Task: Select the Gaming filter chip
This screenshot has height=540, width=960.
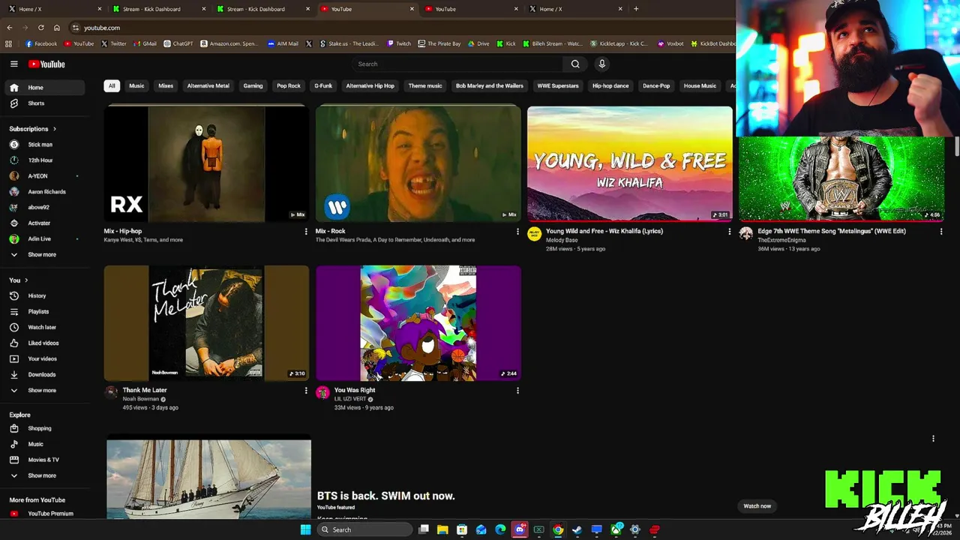Action: 253,85
